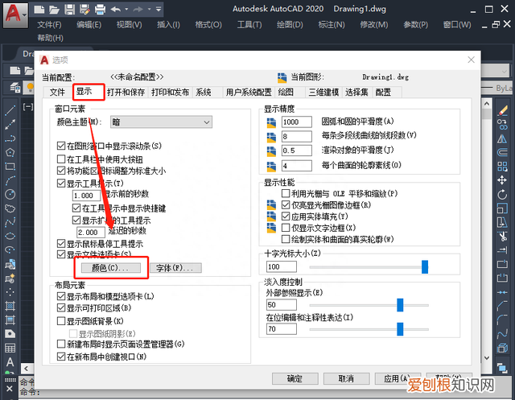515x400 pixels.
Task: Select the Multiline Text A tool
Action: [10, 362]
